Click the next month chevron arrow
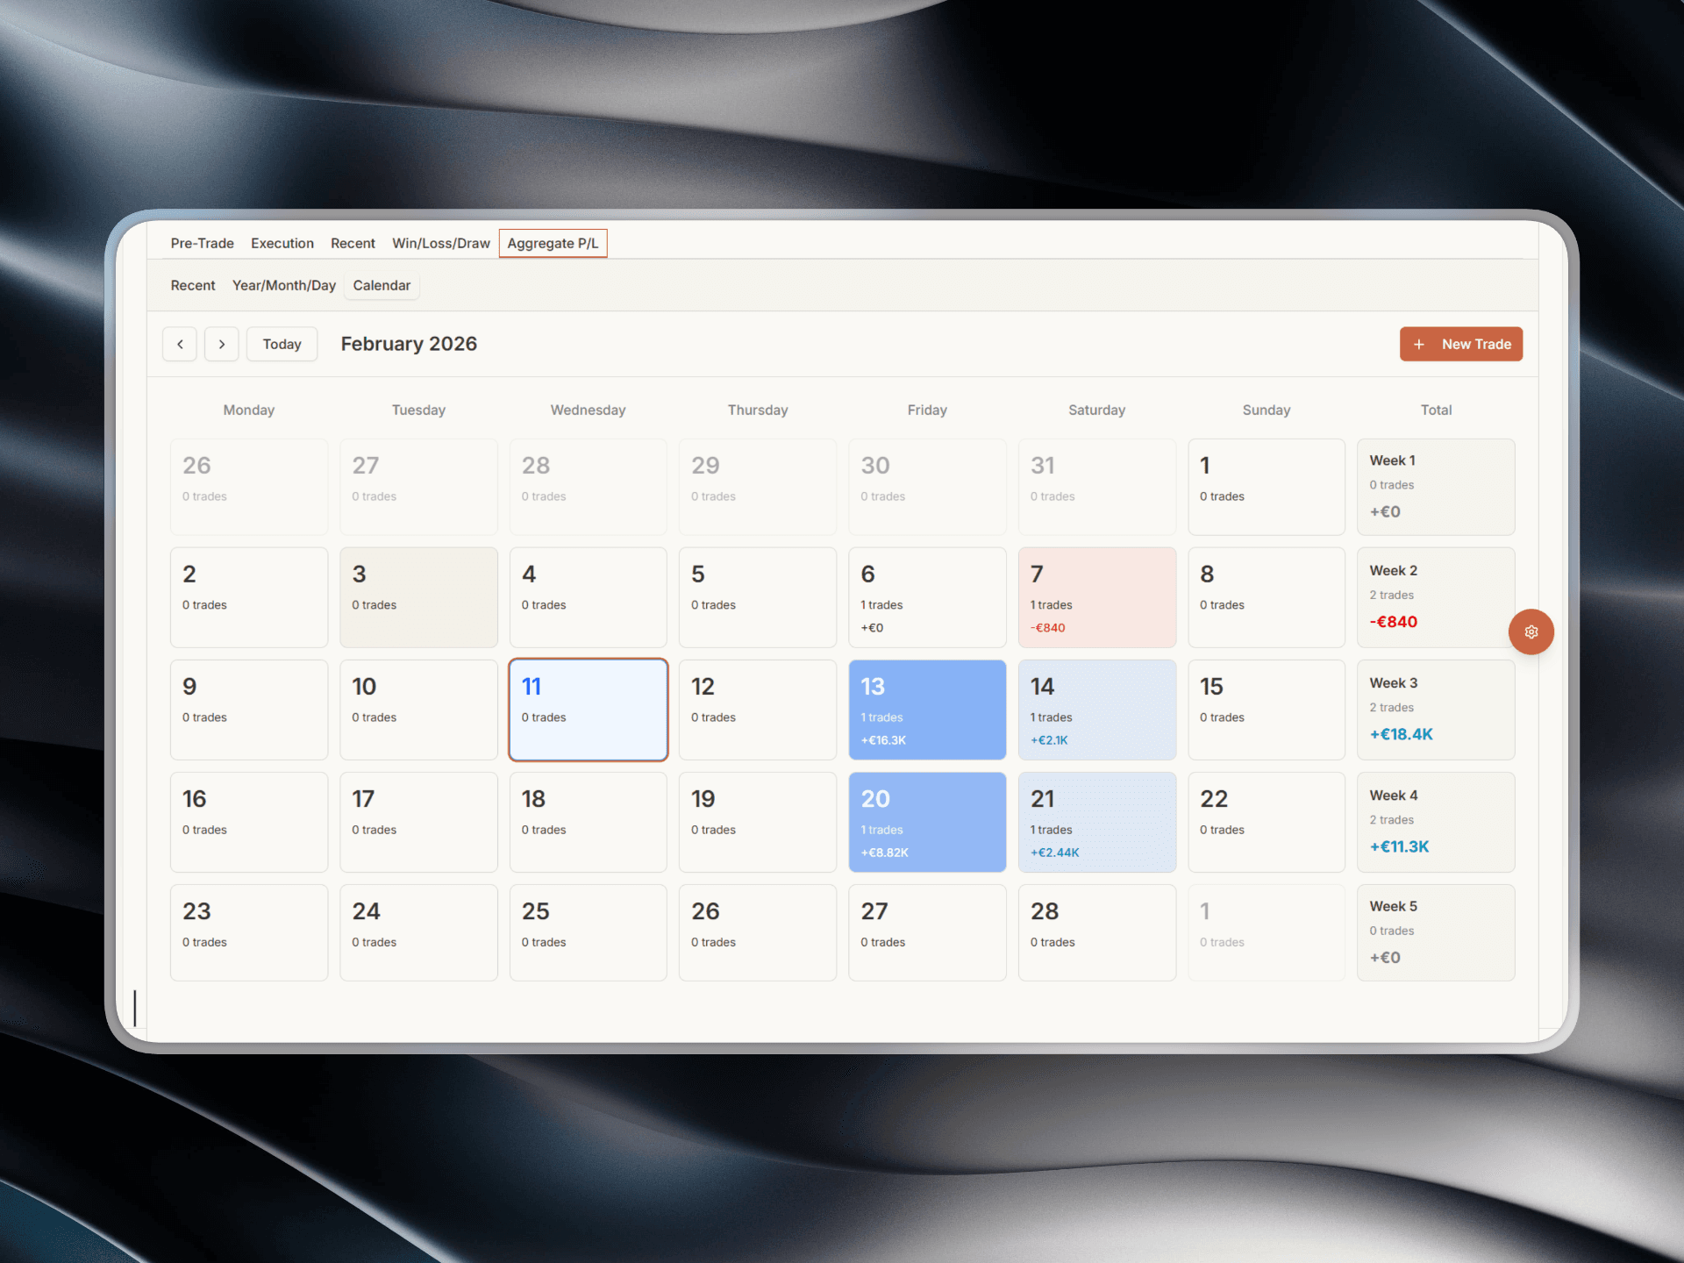1684x1263 pixels. click(x=221, y=344)
